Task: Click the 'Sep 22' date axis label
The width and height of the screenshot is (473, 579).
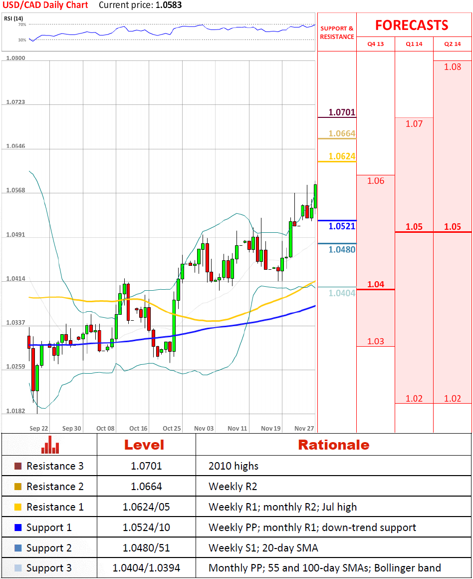Action: [39, 428]
